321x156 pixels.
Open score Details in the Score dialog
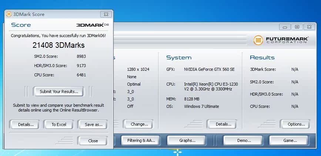tap(26, 125)
